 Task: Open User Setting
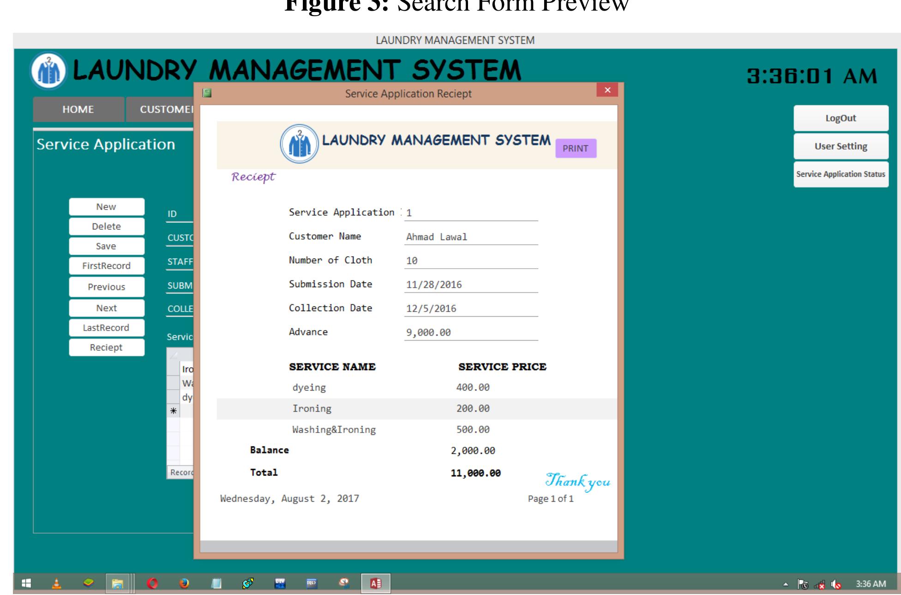841,146
